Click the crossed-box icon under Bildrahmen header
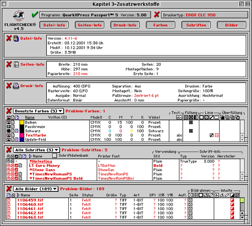 [191, 195]
